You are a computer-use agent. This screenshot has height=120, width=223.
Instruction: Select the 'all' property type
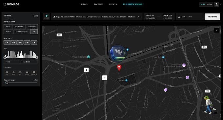(x=34, y=32)
